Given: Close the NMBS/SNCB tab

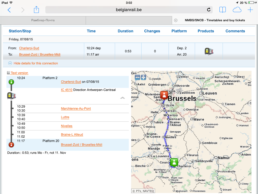Looking at the screenshot, I should tap(176, 20).
